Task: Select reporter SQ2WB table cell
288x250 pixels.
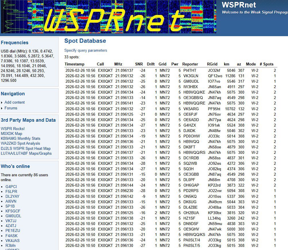Action: pos(190,163)
